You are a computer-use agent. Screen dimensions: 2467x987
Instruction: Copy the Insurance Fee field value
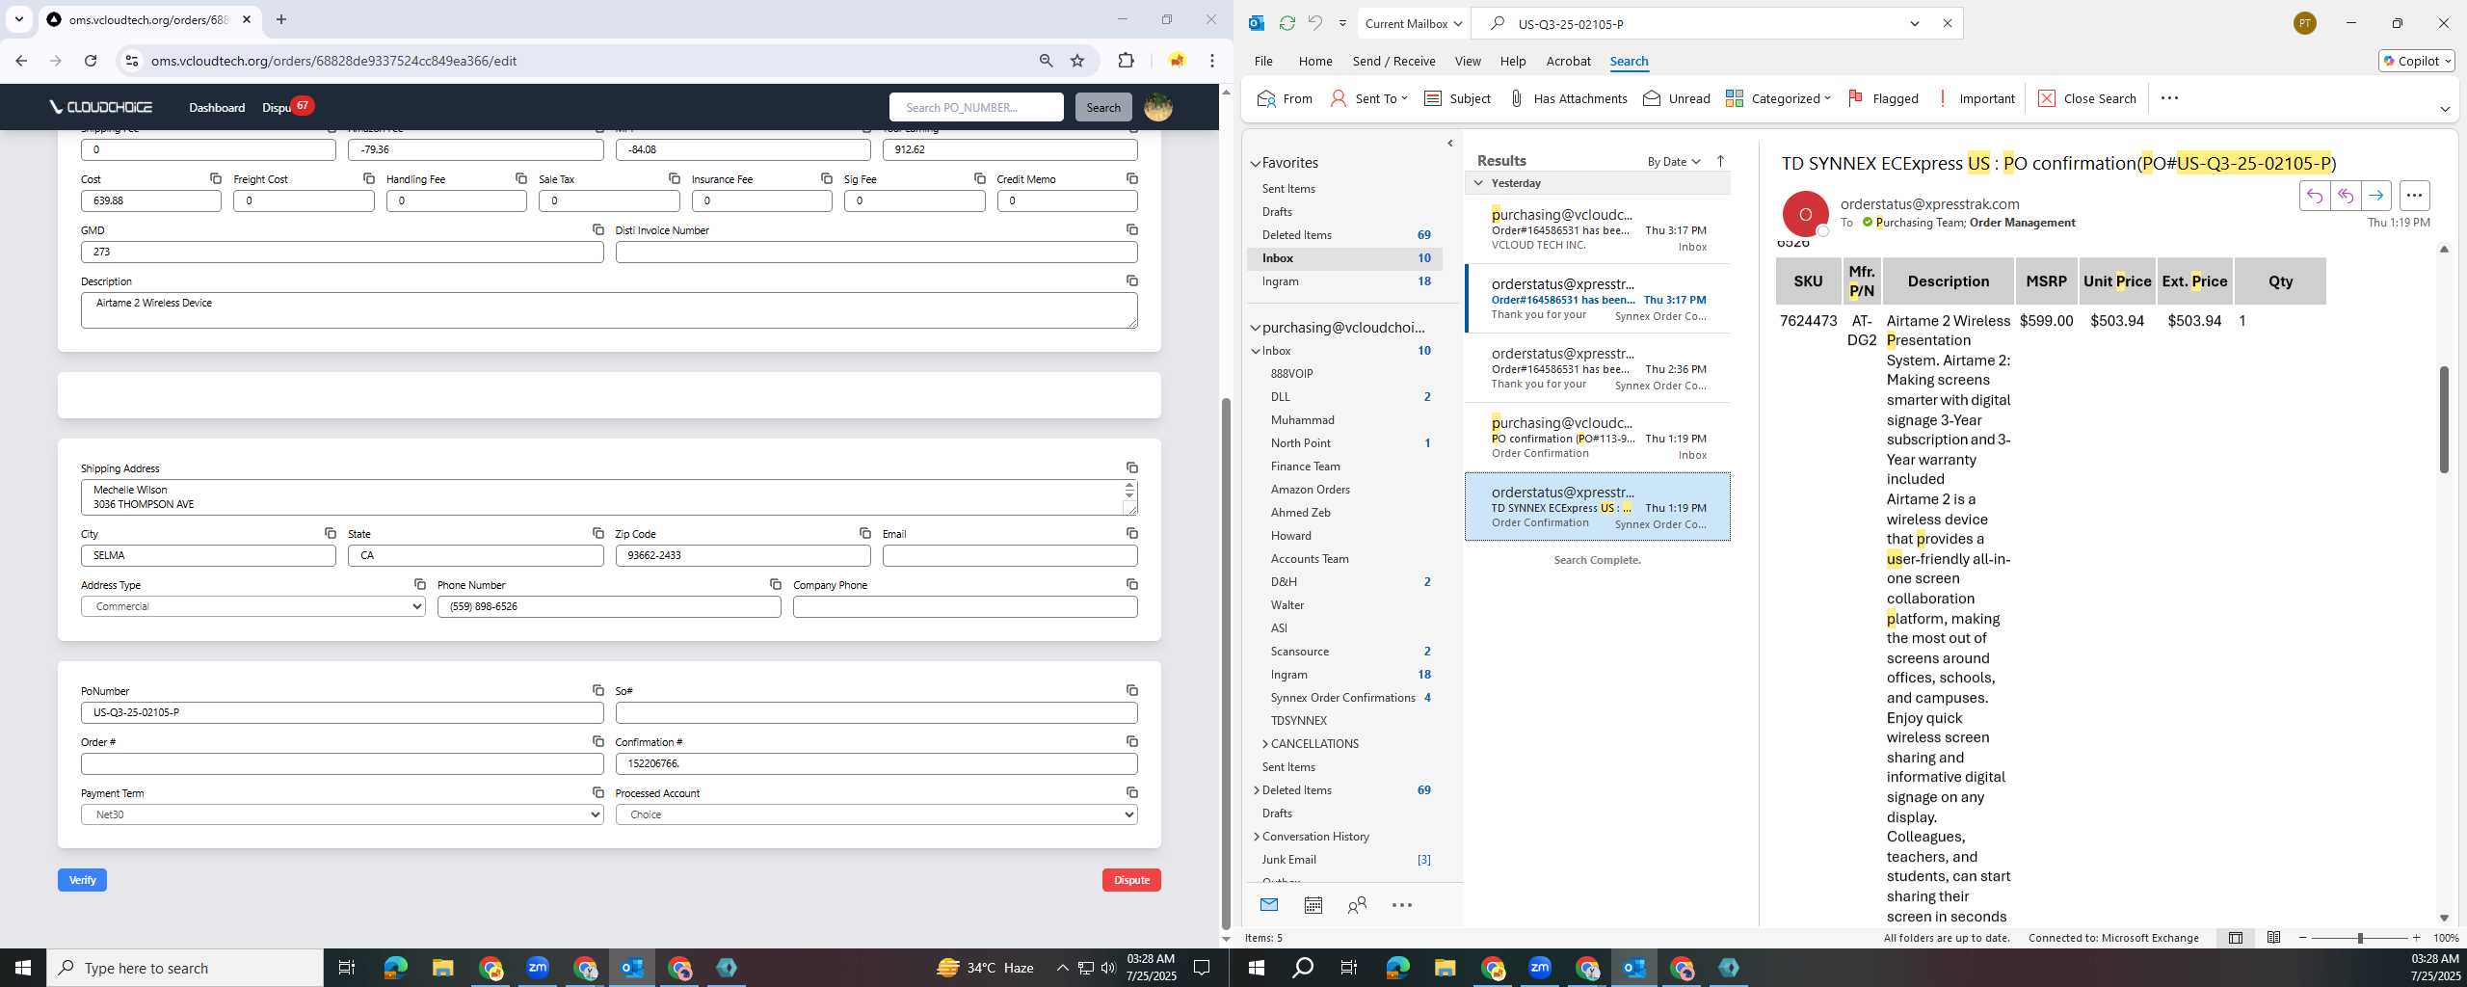coord(827,178)
